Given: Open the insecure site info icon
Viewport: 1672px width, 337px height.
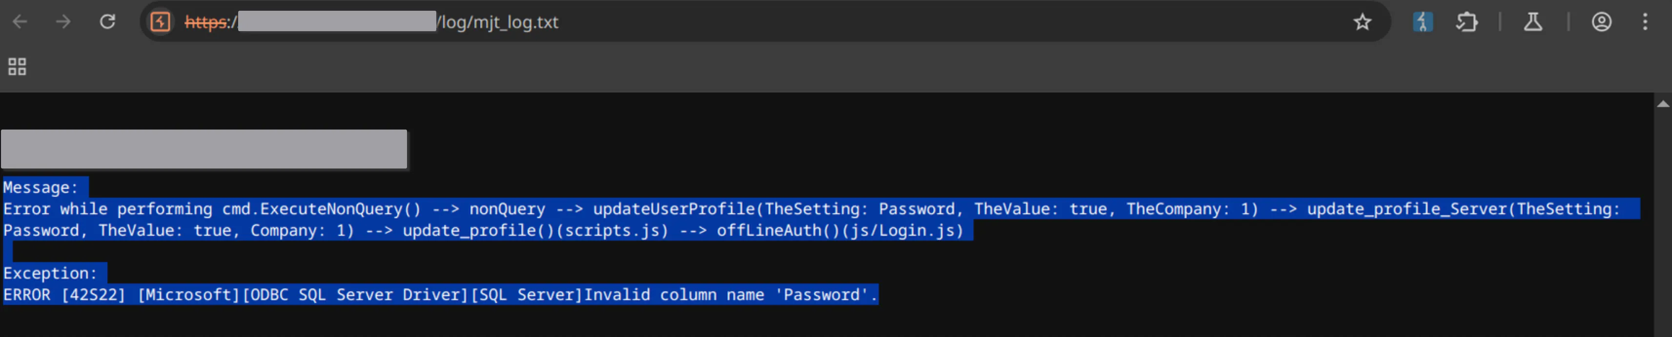Looking at the screenshot, I should 161,22.
